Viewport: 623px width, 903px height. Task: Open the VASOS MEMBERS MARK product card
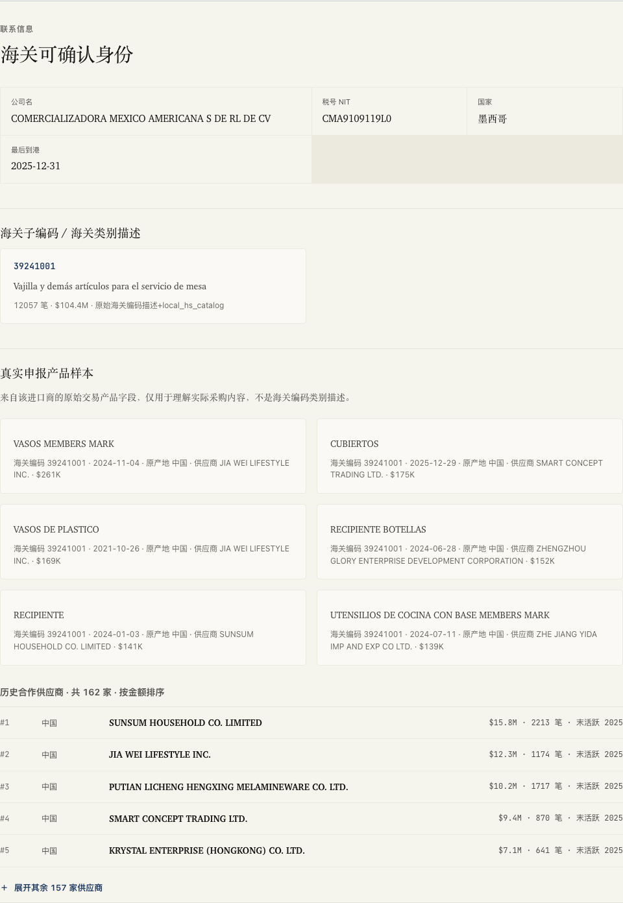coord(153,456)
